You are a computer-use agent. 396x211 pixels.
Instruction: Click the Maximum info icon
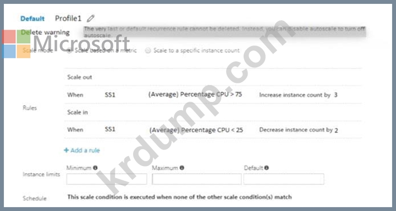[182, 168]
